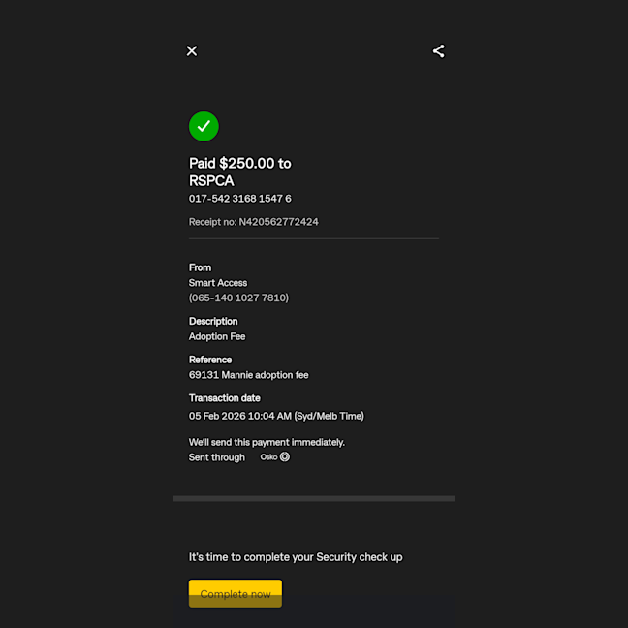
Task: Select receipt number N420562772424
Action: [278, 222]
